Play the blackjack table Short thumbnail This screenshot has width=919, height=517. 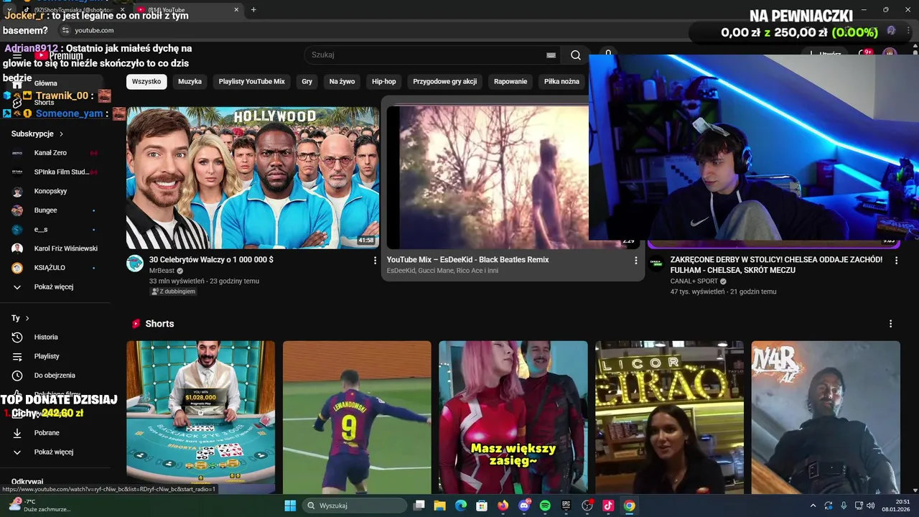pyautogui.click(x=200, y=416)
